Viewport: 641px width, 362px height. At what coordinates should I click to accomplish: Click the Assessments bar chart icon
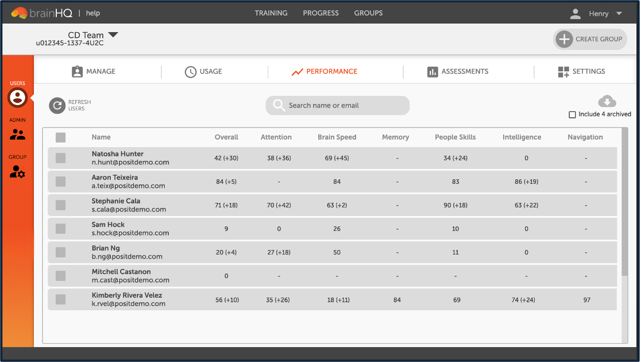[x=433, y=72]
